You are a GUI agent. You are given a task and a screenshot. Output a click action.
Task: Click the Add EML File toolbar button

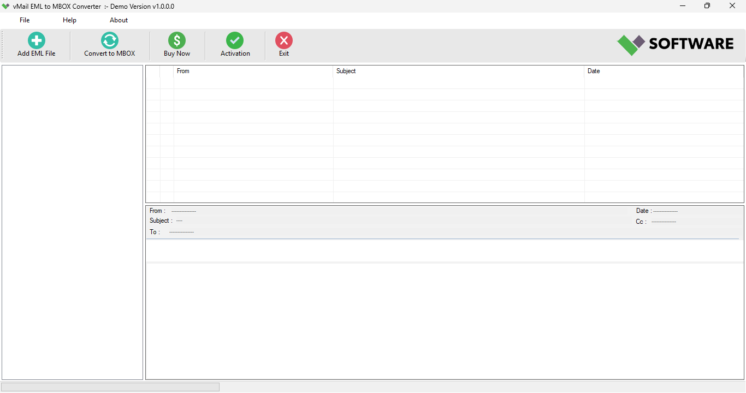[x=36, y=45]
